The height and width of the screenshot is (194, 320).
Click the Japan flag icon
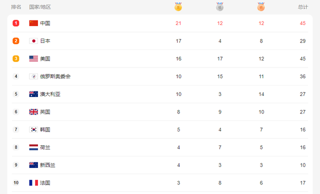(33, 41)
